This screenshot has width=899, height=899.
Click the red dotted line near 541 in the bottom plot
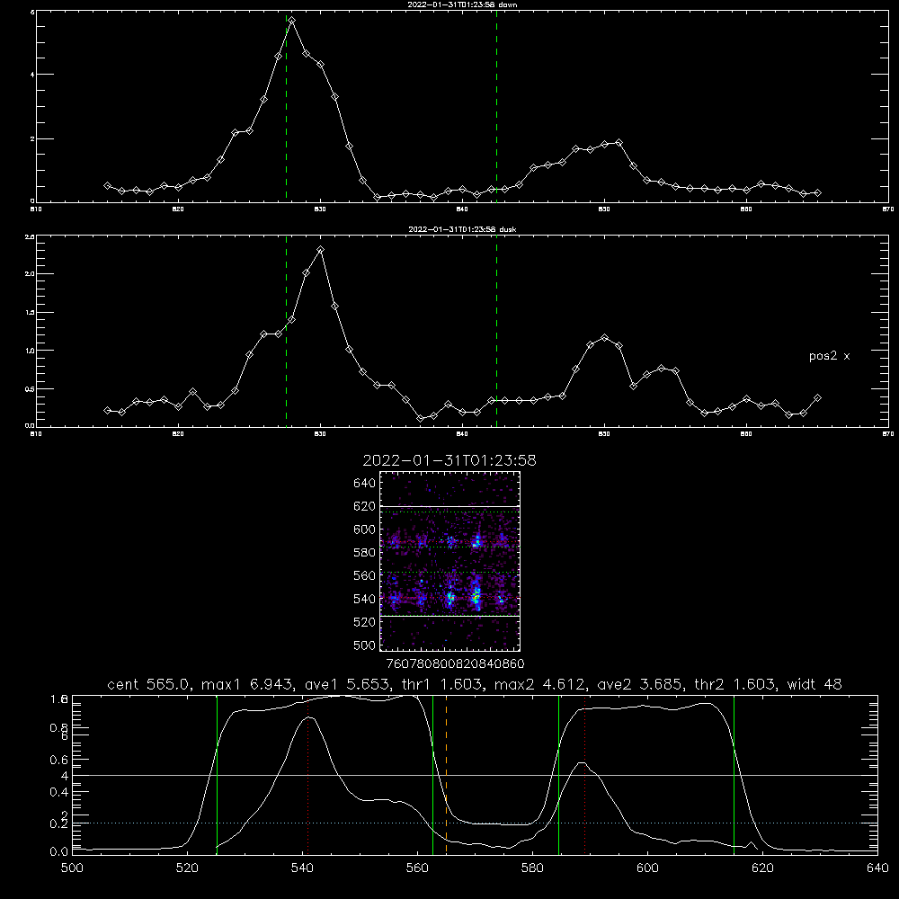(307, 774)
